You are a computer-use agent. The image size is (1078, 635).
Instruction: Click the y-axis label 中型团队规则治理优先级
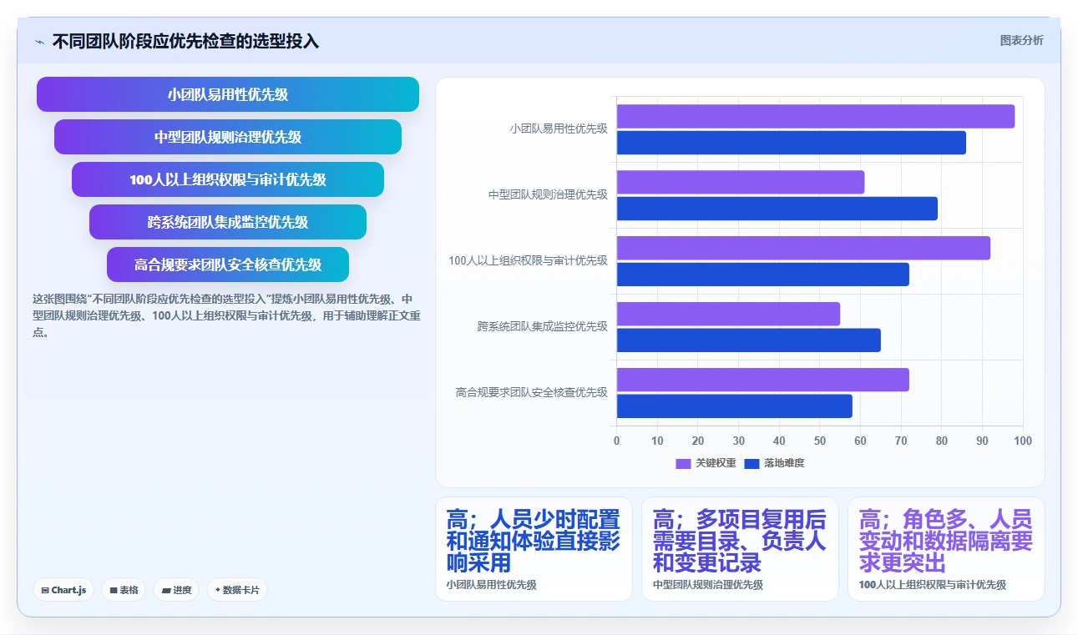tap(549, 194)
